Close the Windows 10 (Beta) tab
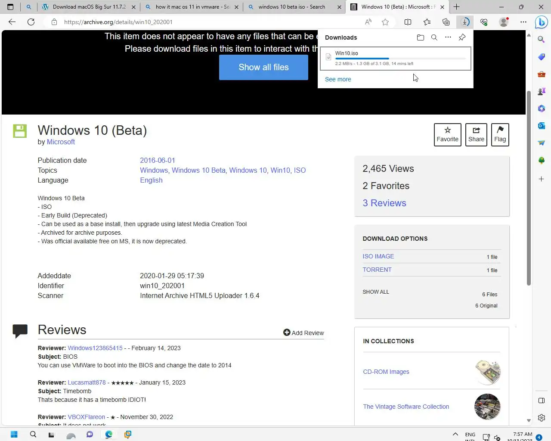Screen dimensions: 551x441 442,7
